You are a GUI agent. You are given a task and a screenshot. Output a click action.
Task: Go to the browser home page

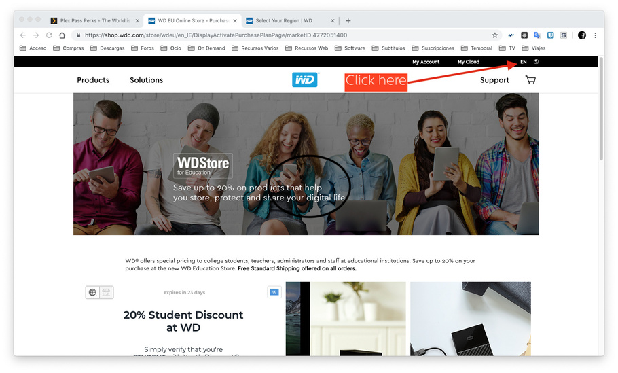62,35
